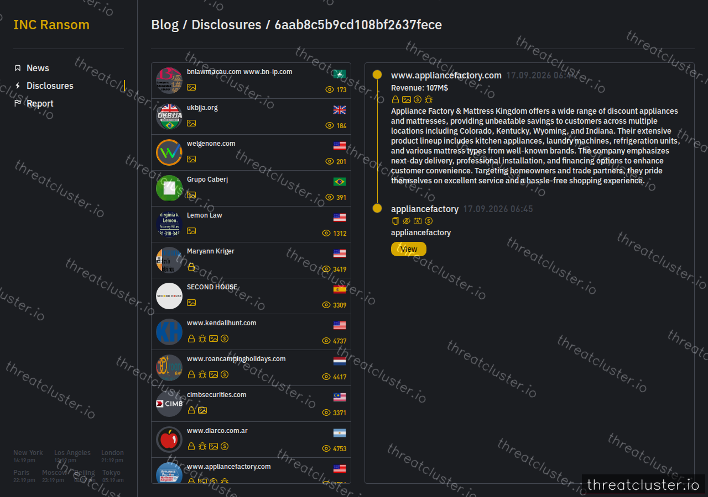Image resolution: width=708 pixels, height=497 pixels.
Task: Click the lock icon under Maryann Kriger
Action: point(191,267)
